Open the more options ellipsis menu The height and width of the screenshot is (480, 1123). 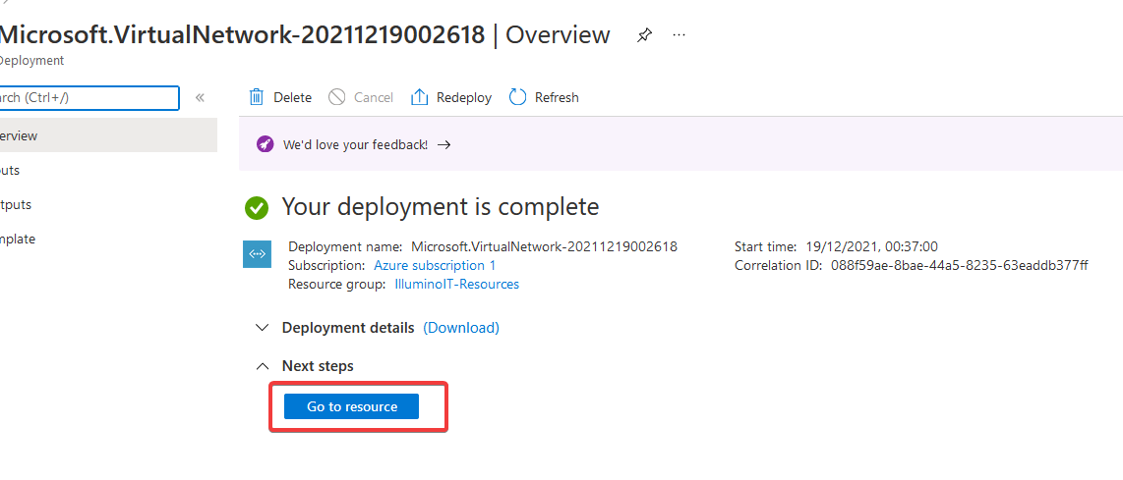coord(680,35)
